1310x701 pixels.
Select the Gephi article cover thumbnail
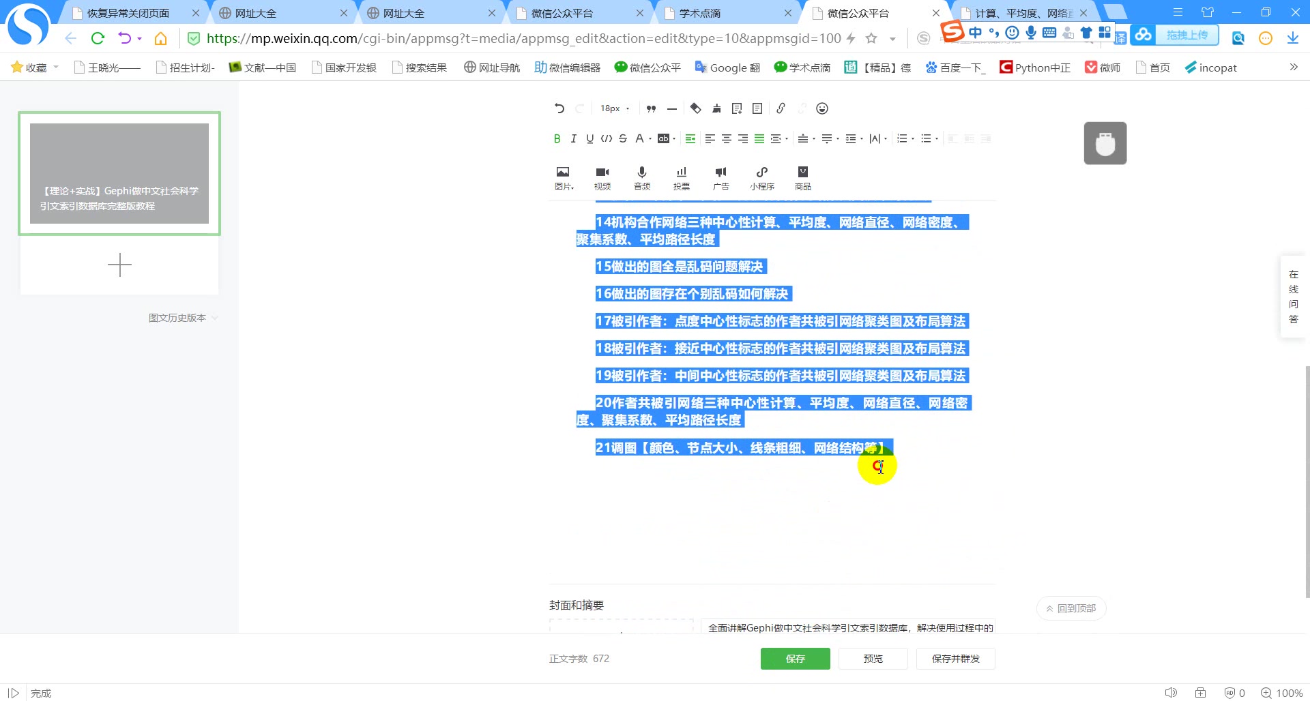tap(119, 173)
